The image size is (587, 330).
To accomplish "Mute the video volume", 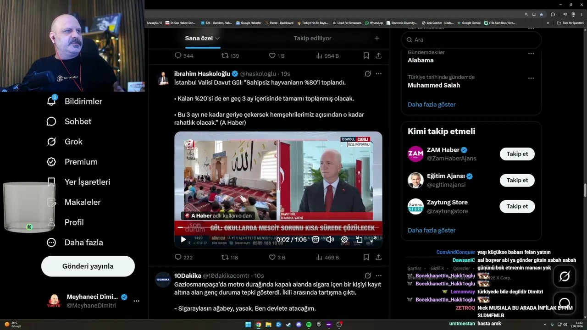I will coord(330,239).
